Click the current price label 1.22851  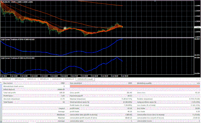point(197,27)
